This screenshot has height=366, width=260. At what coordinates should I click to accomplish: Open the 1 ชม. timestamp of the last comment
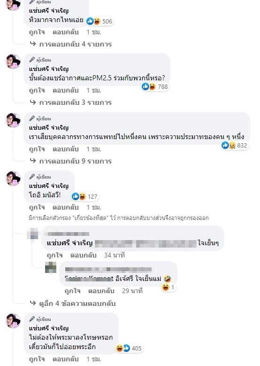pyautogui.click(x=94, y=359)
